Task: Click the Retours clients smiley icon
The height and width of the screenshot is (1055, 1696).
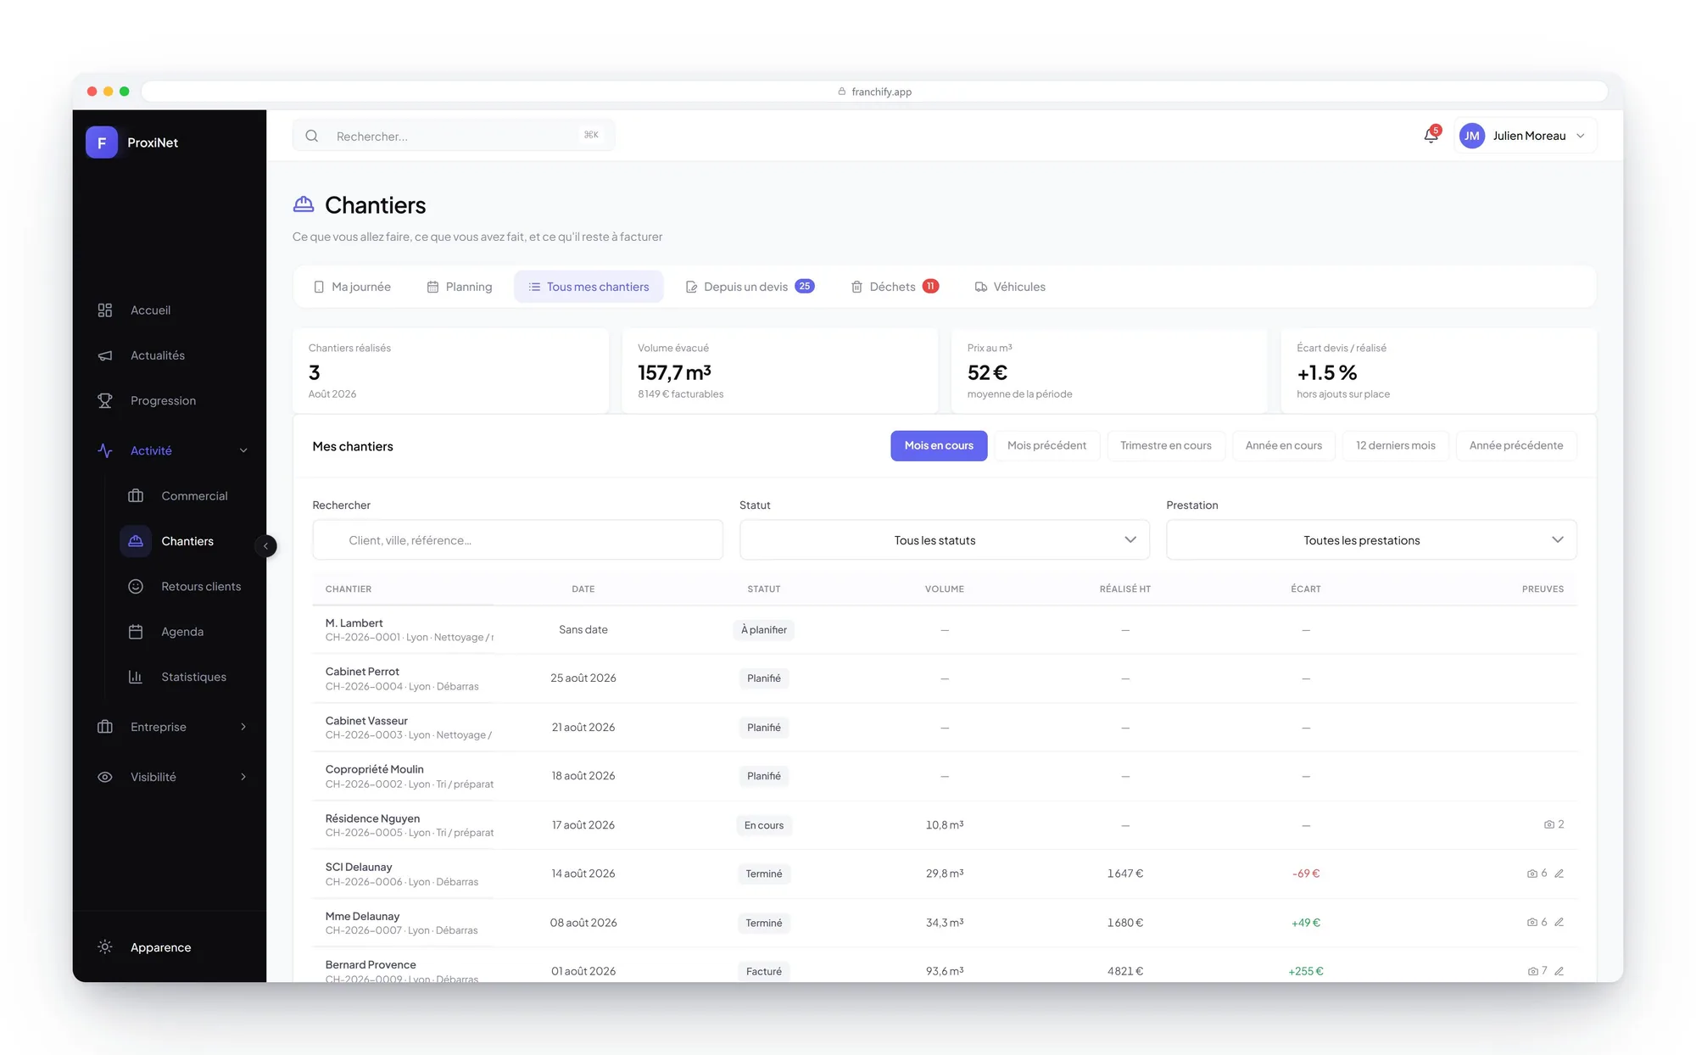Action: click(136, 586)
